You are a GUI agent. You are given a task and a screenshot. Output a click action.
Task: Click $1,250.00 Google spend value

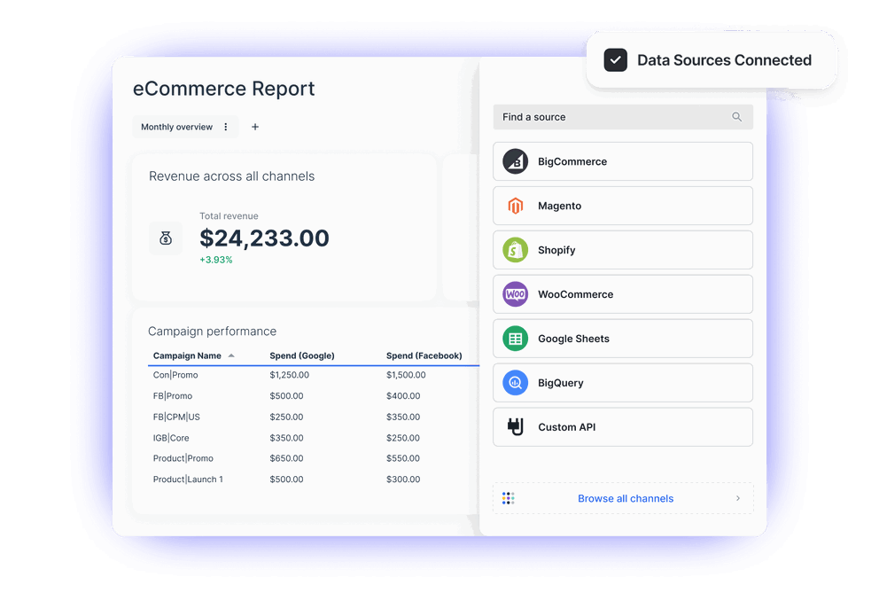click(x=289, y=375)
